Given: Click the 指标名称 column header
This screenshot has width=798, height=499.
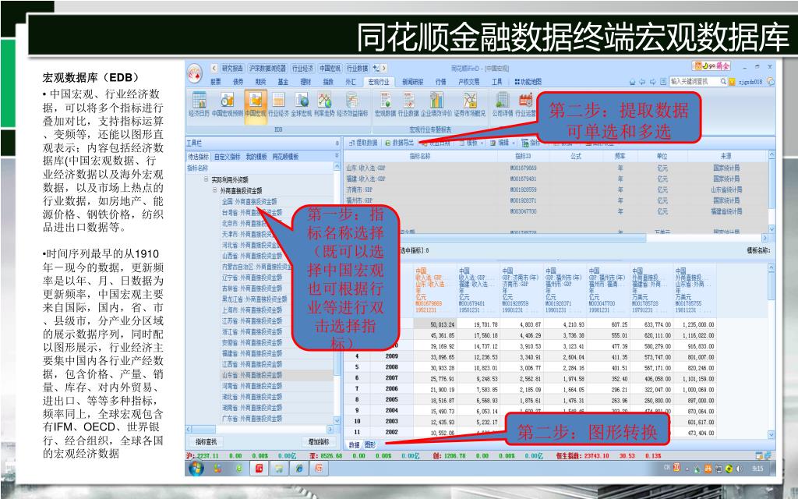Looking at the screenshot, I should 420,156.
